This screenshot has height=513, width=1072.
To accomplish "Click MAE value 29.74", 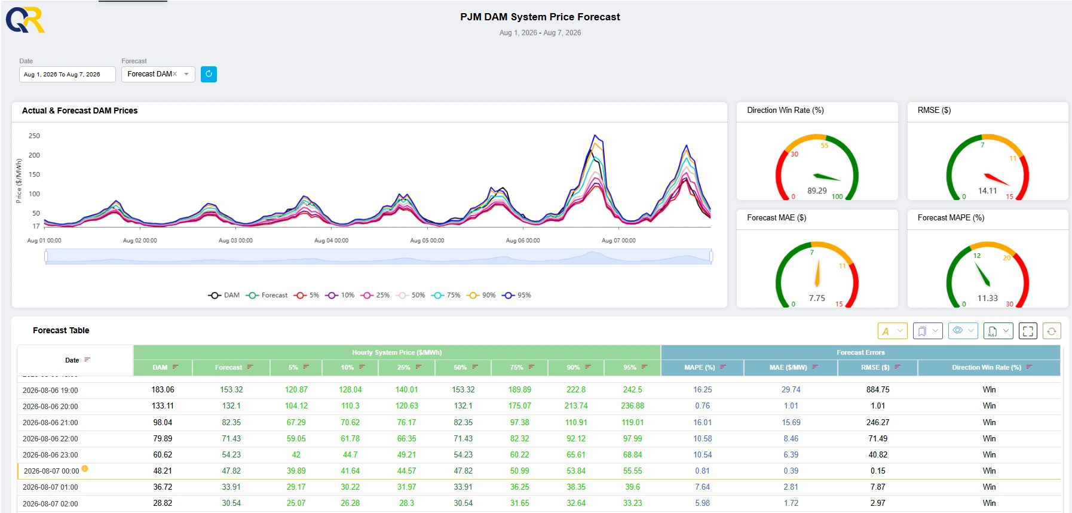I will click(x=791, y=389).
